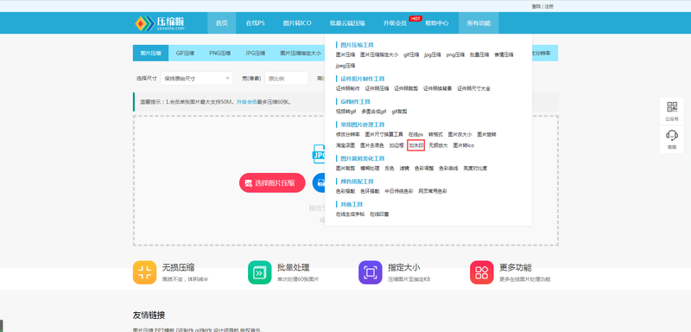Open 在线PS in the top navigation
691x332 pixels.
pos(255,23)
